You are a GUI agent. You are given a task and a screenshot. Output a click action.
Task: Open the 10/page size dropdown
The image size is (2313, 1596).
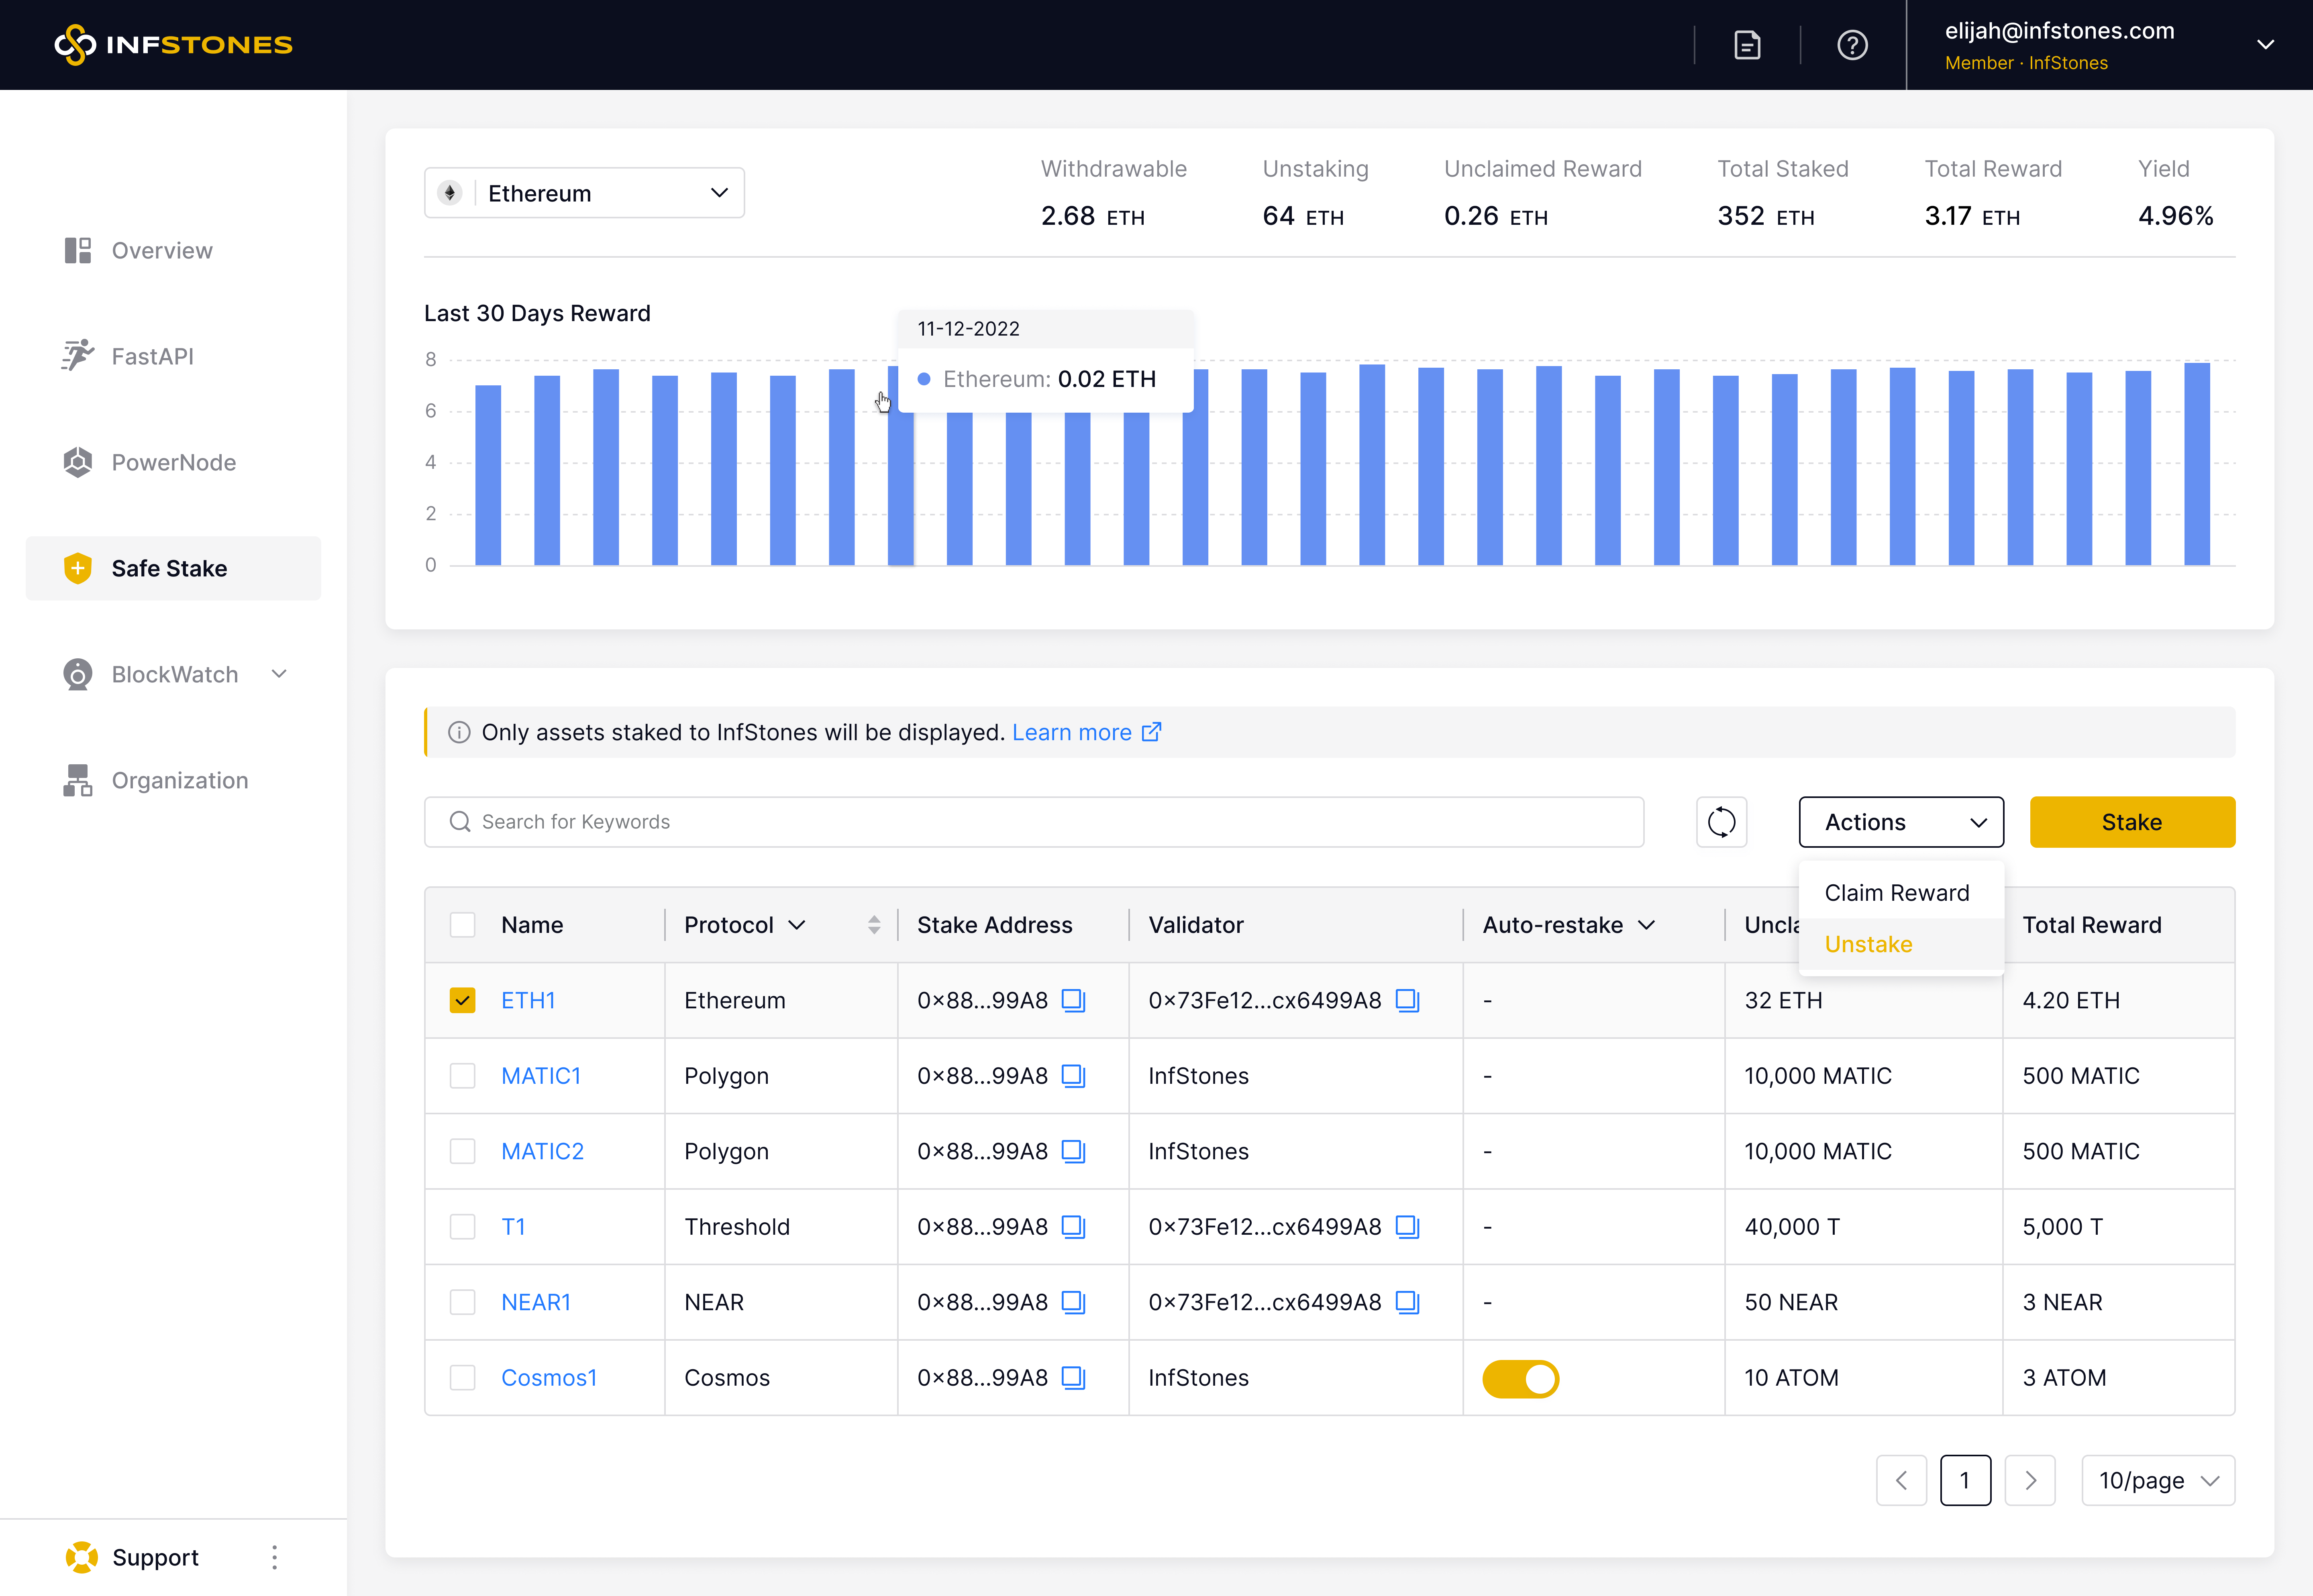click(2158, 1480)
